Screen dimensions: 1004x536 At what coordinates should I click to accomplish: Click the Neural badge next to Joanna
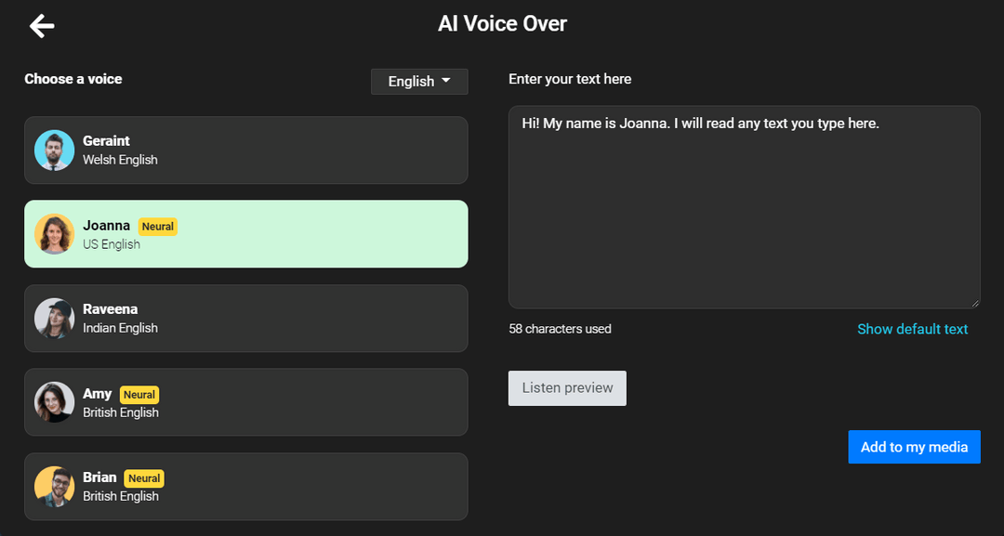(x=157, y=226)
